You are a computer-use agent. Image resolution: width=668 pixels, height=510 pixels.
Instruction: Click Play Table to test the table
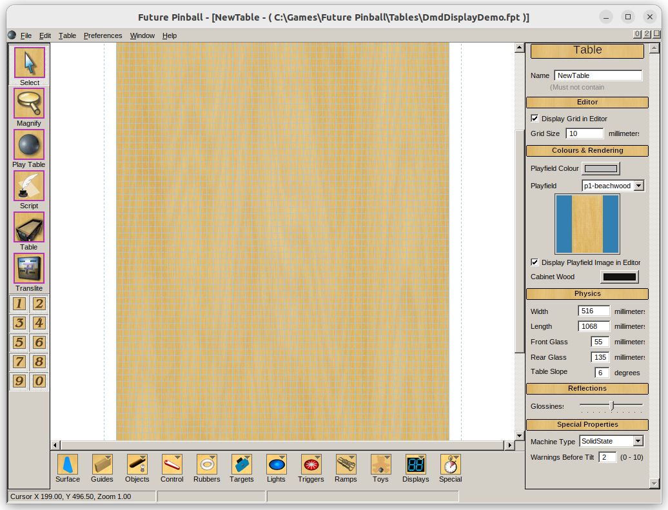tap(28, 146)
